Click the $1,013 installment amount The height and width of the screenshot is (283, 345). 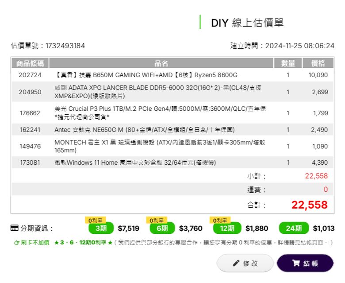[x=324, y=228]
